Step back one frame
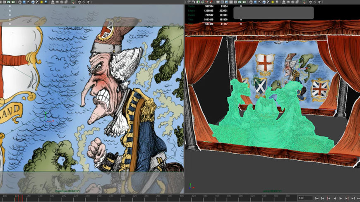The image size is (360, 202). 323,198
